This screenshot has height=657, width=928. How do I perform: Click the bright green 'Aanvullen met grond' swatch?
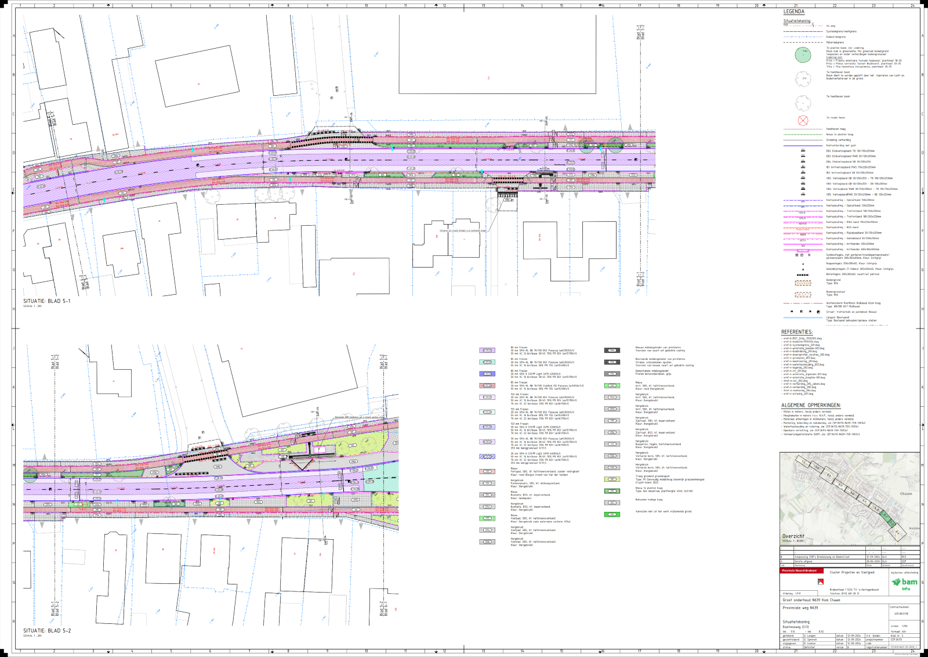(x=612, y=514)
